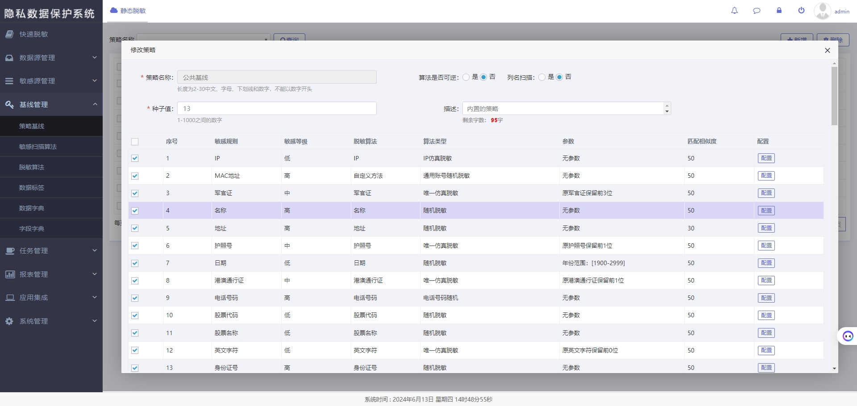Select the 静态脱敏 tab
This screenshot has width=857, height=406.
click(128, 11)
